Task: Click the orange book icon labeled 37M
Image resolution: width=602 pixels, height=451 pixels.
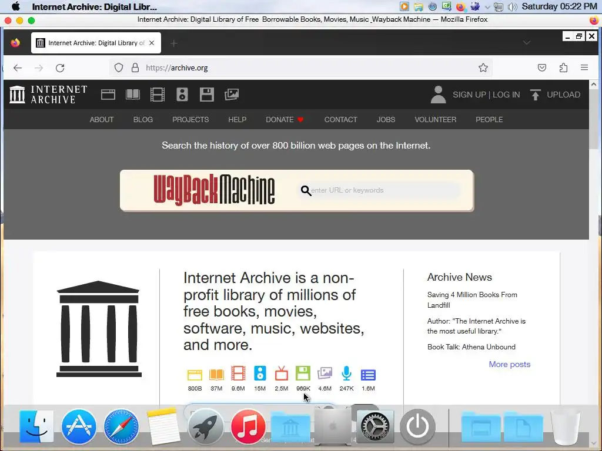Action: [216, 374]
